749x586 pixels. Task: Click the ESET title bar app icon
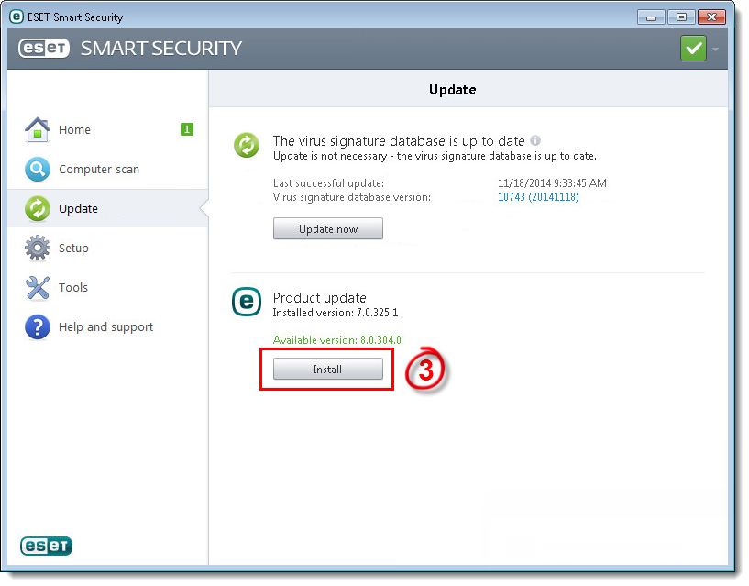click(x=17, y=17)
